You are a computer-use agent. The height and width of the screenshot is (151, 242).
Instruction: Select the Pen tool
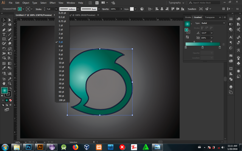[x=4, y=29]
